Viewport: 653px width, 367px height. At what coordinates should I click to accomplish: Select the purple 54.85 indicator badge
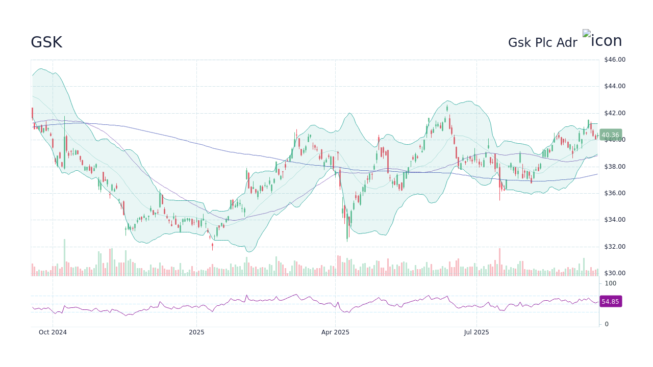(610, 302)
